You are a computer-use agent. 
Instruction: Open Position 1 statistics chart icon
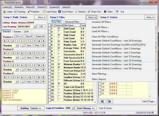click(22, 46)
